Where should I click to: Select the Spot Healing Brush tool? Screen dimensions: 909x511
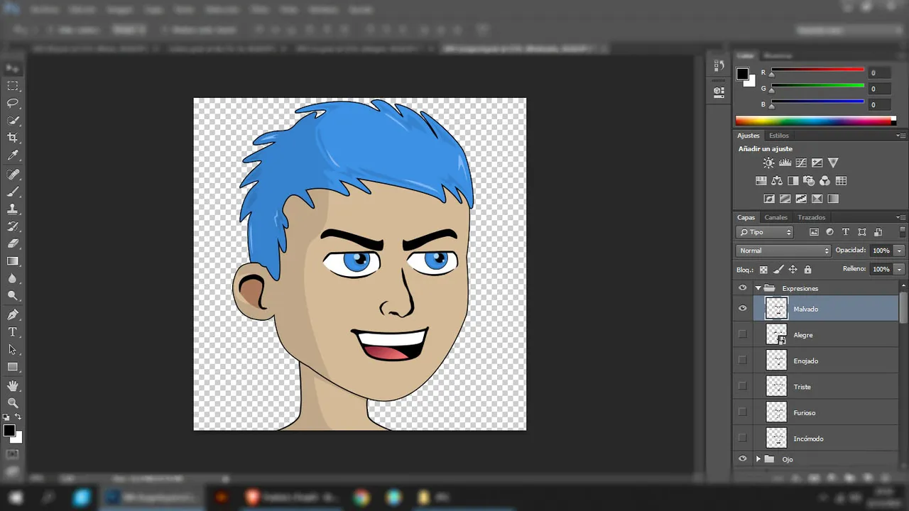pyautogui.click(x=13, y=175)
